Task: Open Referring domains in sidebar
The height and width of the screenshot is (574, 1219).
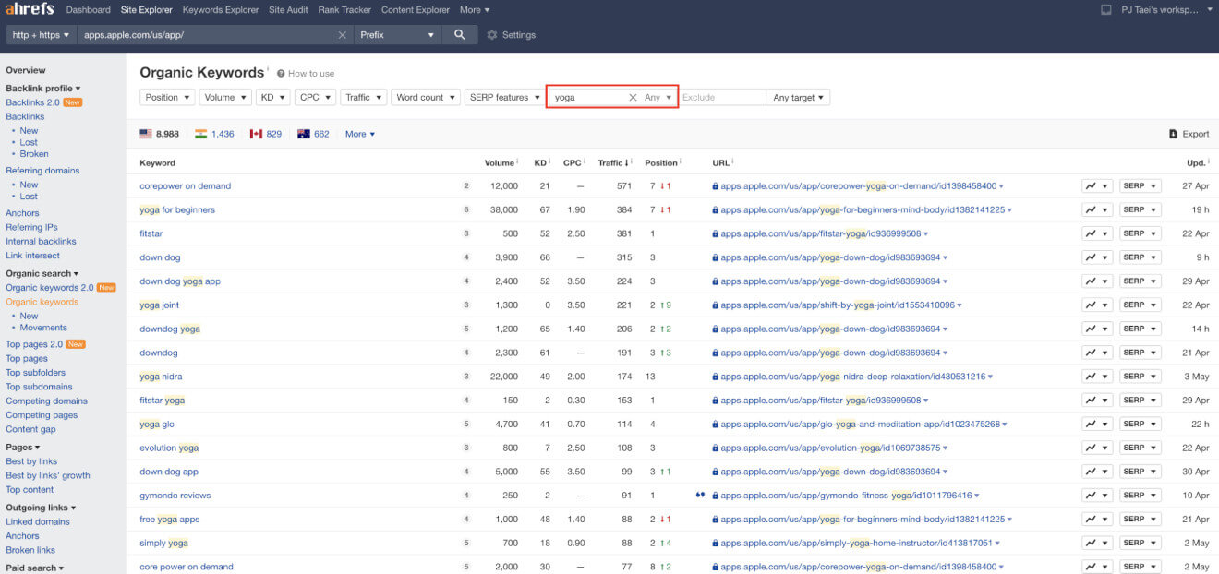Action: 42,171
